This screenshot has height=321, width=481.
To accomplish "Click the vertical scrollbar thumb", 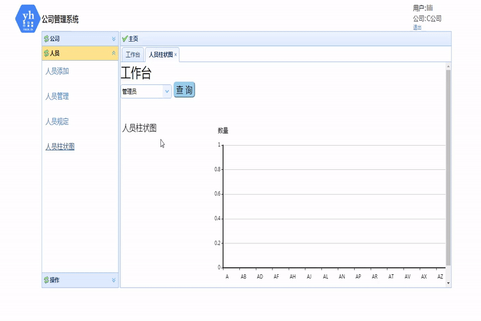I will (448, 167).
